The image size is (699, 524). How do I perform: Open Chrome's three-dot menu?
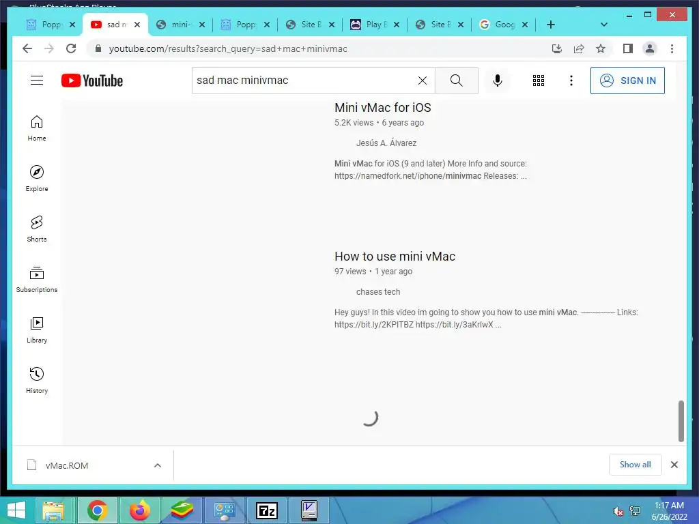tap(672, 48)
